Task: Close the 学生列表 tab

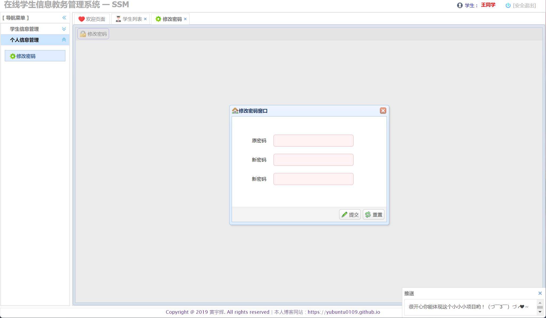Action: 145,19
